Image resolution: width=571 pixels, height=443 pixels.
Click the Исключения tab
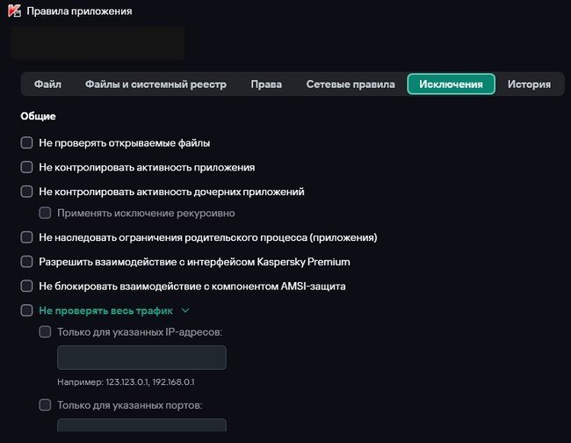tap(451, 84)
